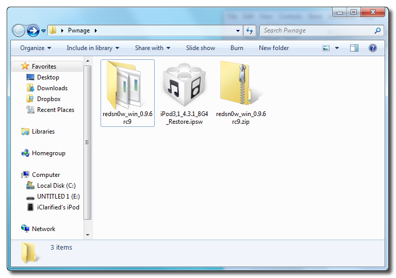The width and height of the screenshot is (396, 278).
Task: Expand the Organize dropdown menu
Action: (x=35, y=48)
